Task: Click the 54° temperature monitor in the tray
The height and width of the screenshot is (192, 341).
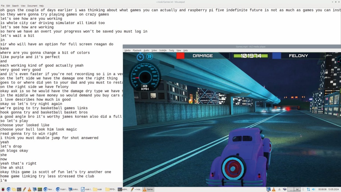Action: click(x=297, y=189)
